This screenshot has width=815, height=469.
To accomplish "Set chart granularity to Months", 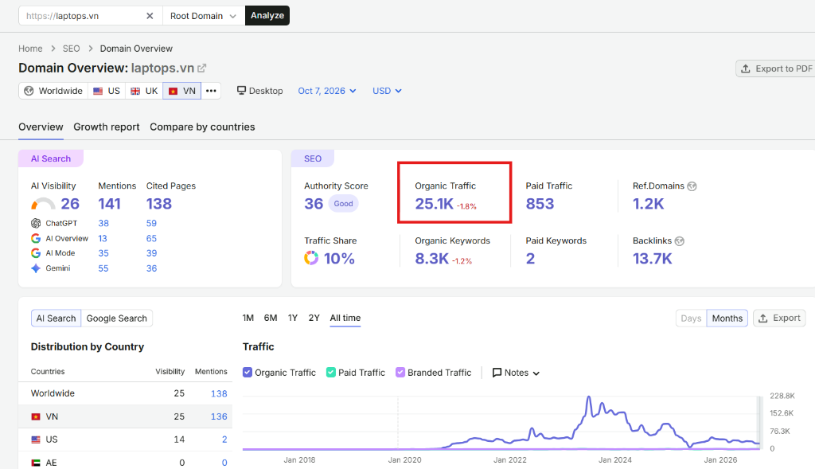I will point(727,319).
